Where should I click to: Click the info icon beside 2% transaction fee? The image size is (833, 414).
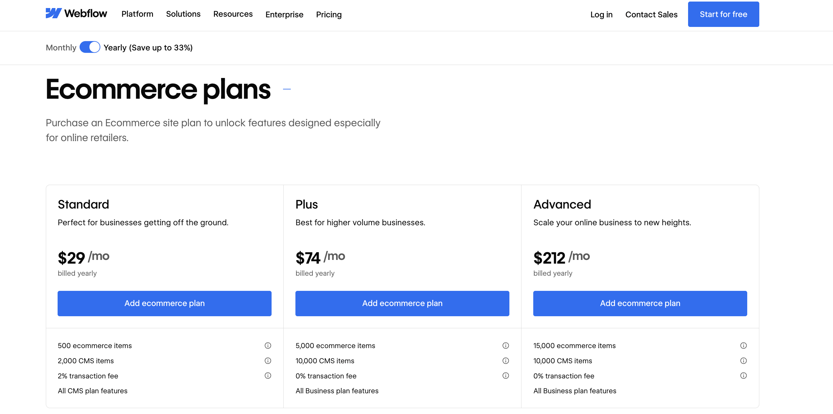[x=268, y=376]
